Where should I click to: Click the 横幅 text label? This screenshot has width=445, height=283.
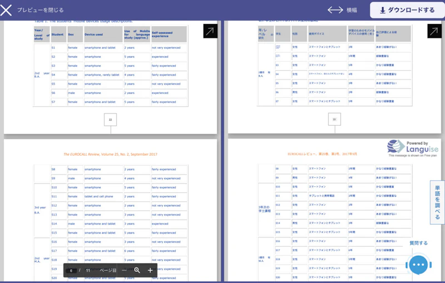coord(352,10)
